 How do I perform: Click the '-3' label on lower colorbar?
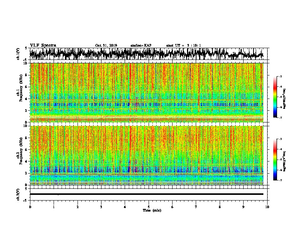point(280,139)
